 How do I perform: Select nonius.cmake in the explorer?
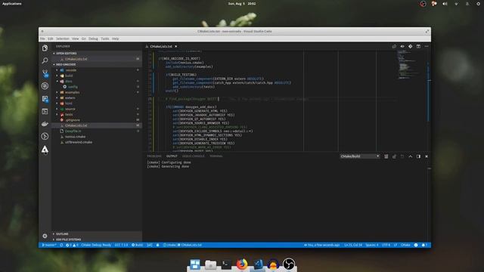[x=97, y=137]
